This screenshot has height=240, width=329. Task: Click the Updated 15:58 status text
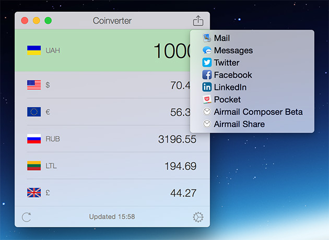[x=112, y=217]
